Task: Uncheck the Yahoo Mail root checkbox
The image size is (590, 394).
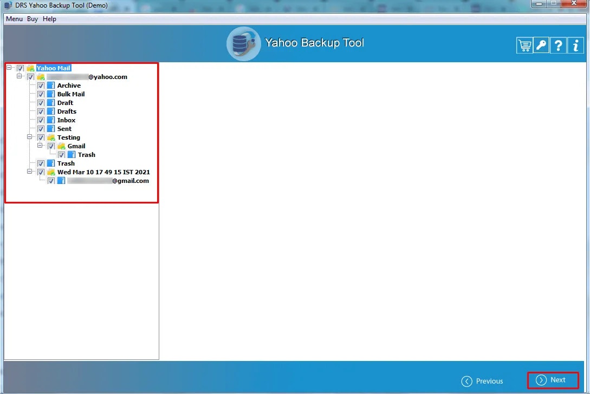Action: 21,68
